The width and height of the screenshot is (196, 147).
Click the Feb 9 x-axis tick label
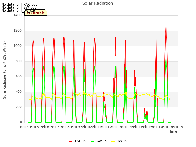(x=75, y=127)
